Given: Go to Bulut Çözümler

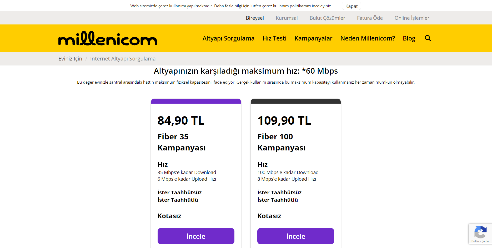Looking at the screenshot, I should pyautogui.click(x=327, y=18).
